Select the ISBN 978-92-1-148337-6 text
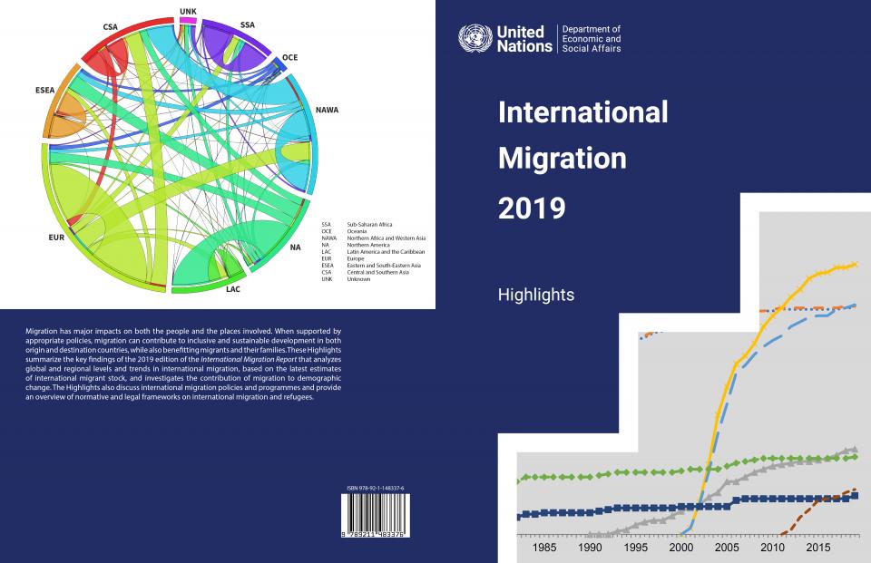Viewport: 871px width, 563px height. pyautogui.click(x=376, y=489)
